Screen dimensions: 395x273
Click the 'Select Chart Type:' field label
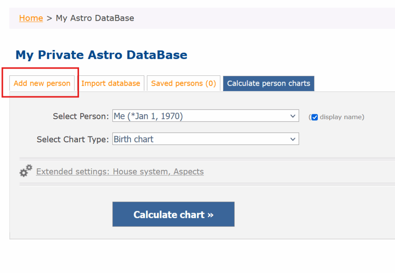pos(73,139)
